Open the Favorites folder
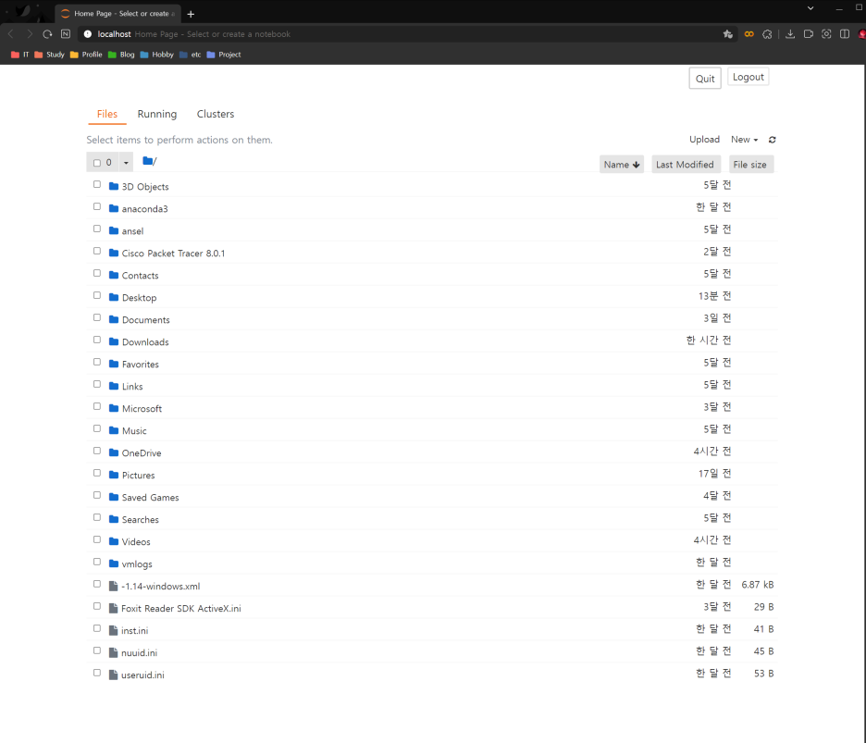Viewport: 866px width, 743px height. (141, 365)
